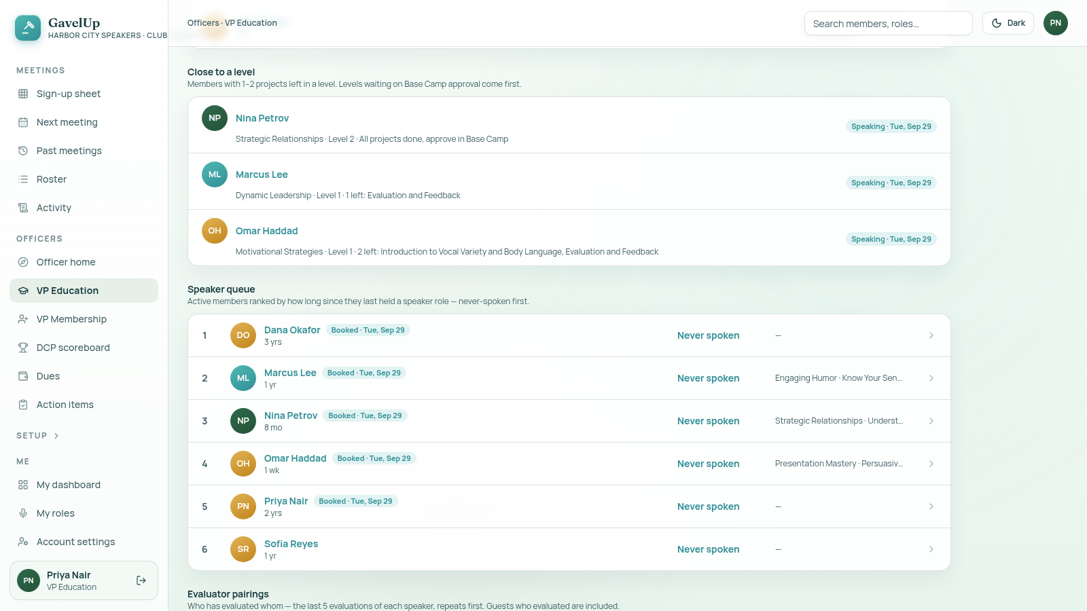Viewport: 1087px width, 611px height.
Task: Click the Action items clipboard icon
Action: point(23,405)
